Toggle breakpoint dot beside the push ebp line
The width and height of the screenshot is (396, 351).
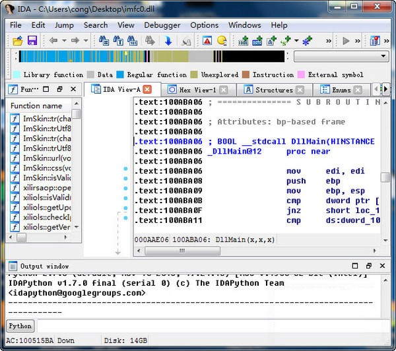tap(126, 180)
